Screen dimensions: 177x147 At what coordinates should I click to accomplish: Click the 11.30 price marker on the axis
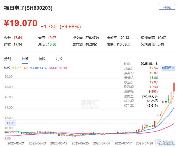tap(10, 123)
